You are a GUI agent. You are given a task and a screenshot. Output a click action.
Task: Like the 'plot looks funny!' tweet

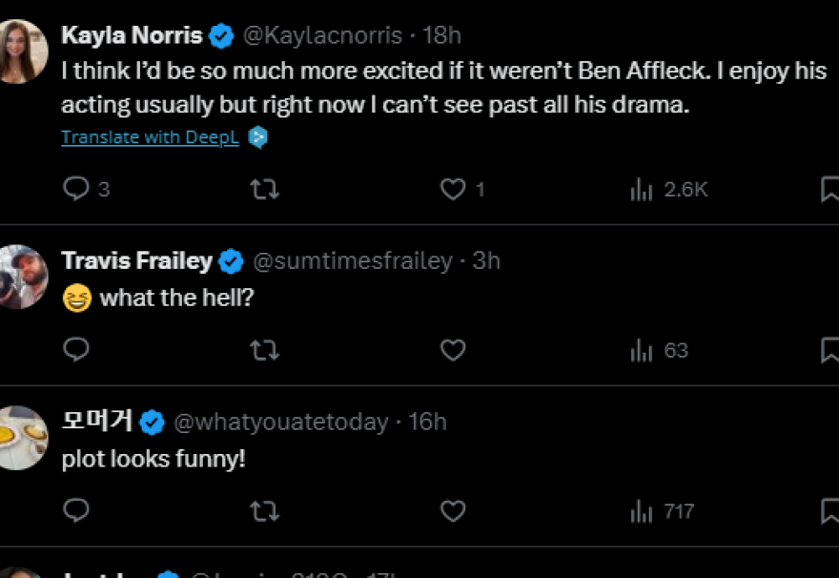(453, 511)
